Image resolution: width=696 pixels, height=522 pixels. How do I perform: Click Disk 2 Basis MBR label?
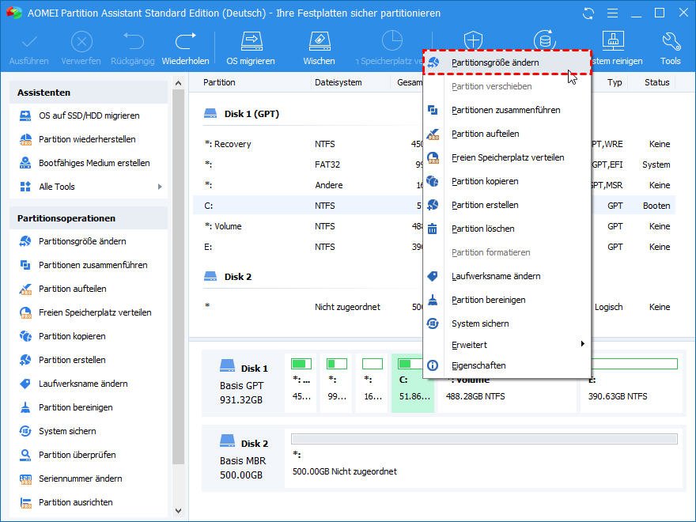244,460
